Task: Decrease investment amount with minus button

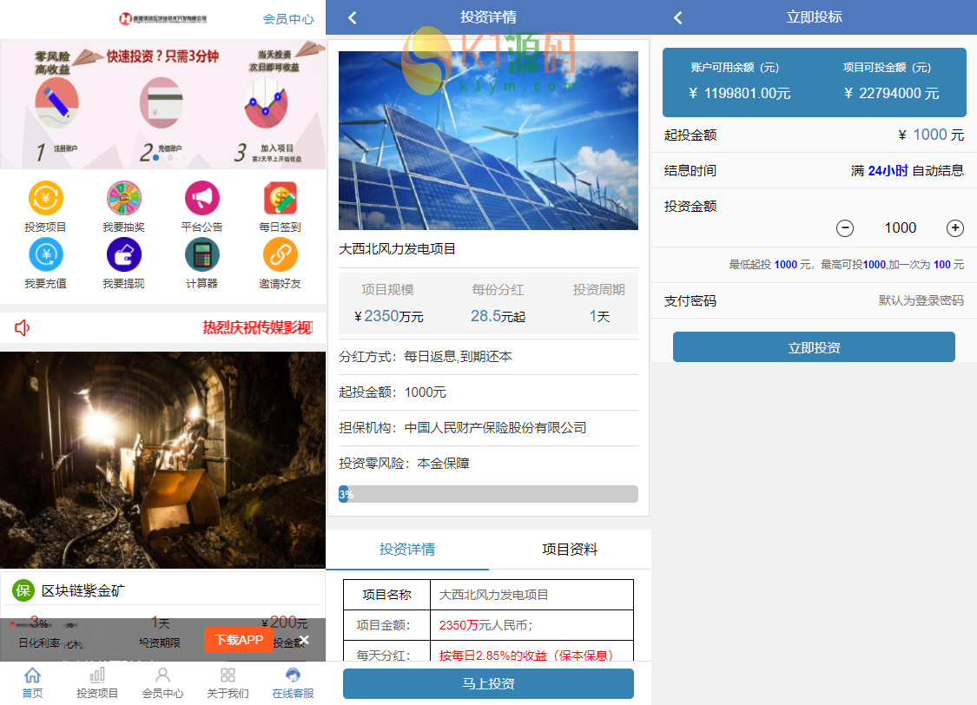Action: click(x=845, y=228)
